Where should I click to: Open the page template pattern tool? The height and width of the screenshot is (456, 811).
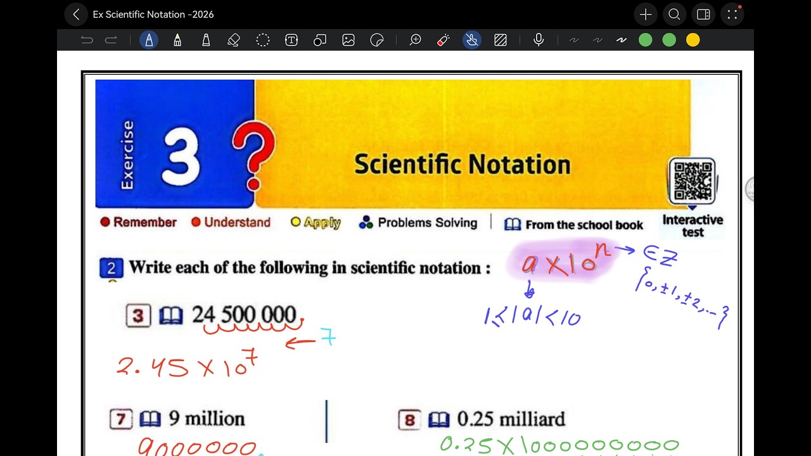[x=501, y=40]
